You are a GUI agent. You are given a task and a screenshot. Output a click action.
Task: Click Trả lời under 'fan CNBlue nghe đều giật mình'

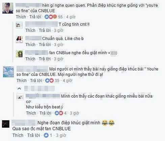[45, 59]
